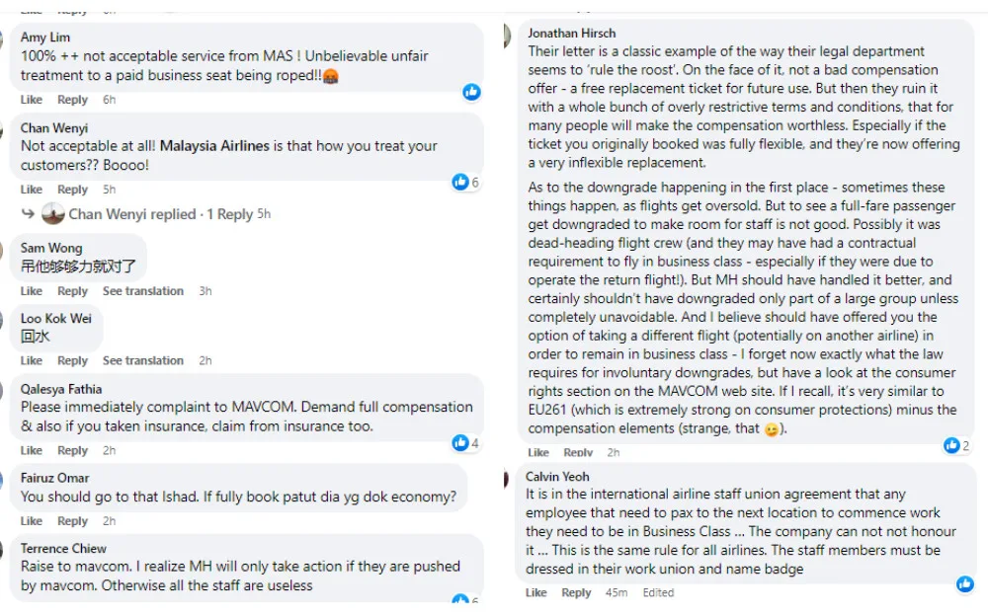Image resolution: width=988 pixels, height=615 pixels.
Task: View Edited history on Calvin Yeoh's comment
Action: click(658, 592)
